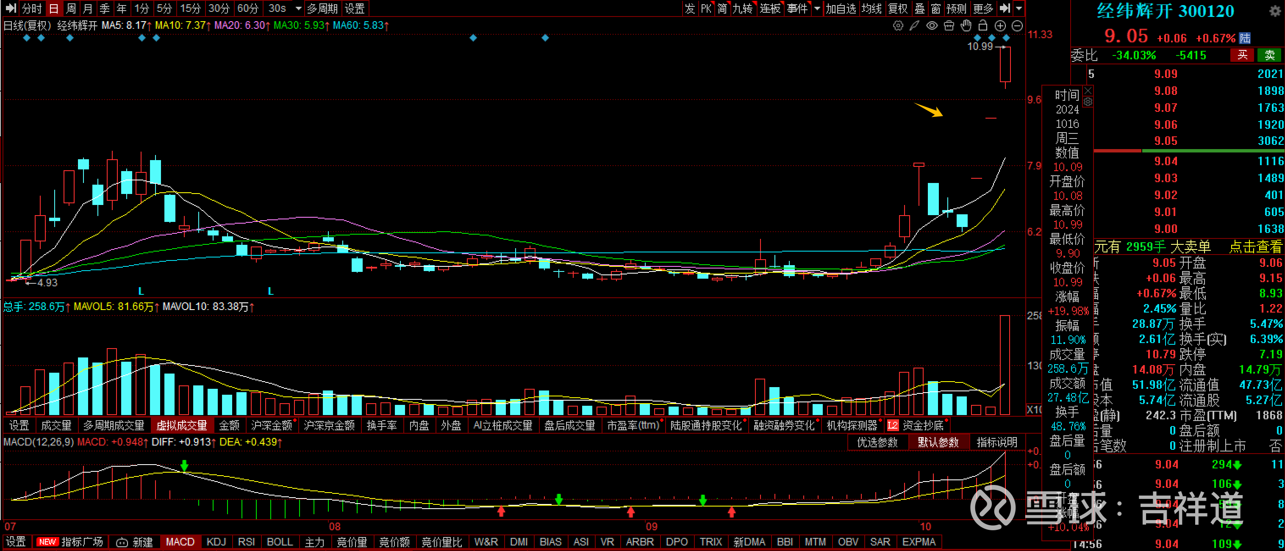
Task: Click the expand-panel arrow icon next to 更多
Action: click(1005, 8)
